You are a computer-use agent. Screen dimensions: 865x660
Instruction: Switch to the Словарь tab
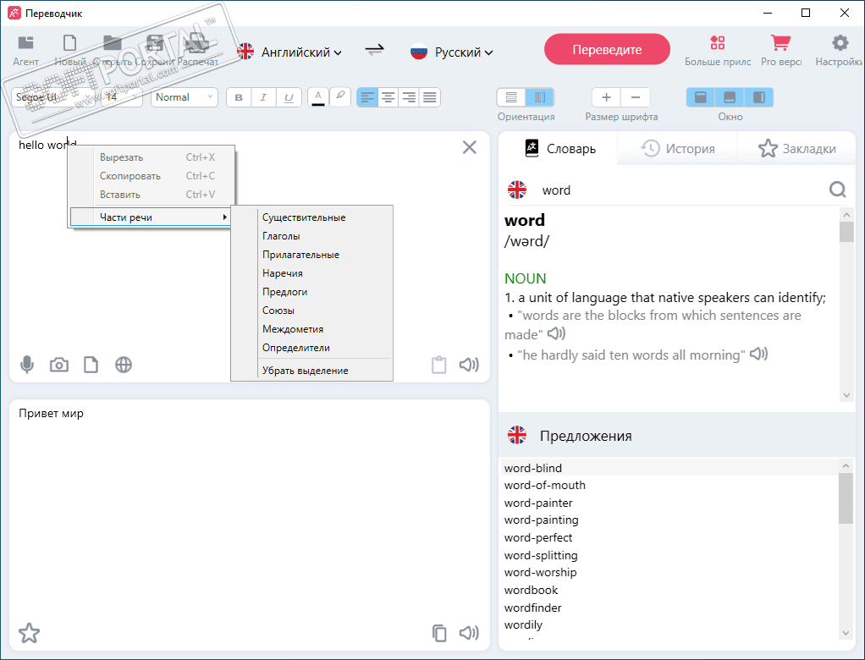pyautogui.click(x=559, y=148)
